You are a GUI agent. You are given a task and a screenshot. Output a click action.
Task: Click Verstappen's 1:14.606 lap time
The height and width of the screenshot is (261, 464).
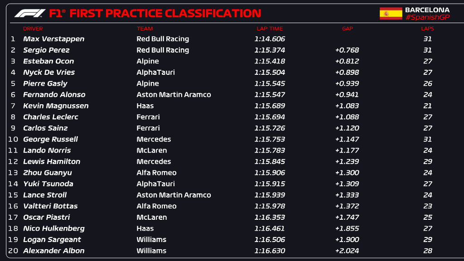coord(270,39)
